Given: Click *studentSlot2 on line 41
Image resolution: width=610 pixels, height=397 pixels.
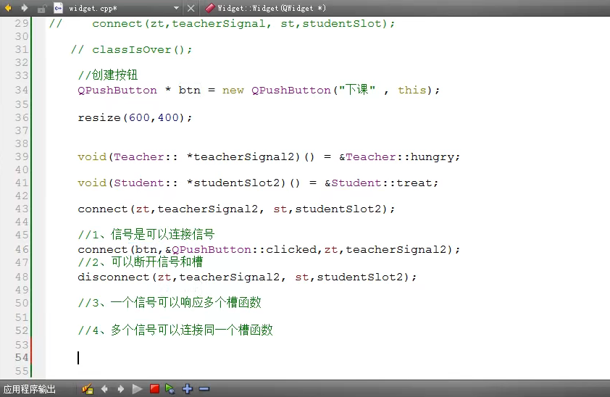Looking at the screenshot, I should [x=233, y=183].
